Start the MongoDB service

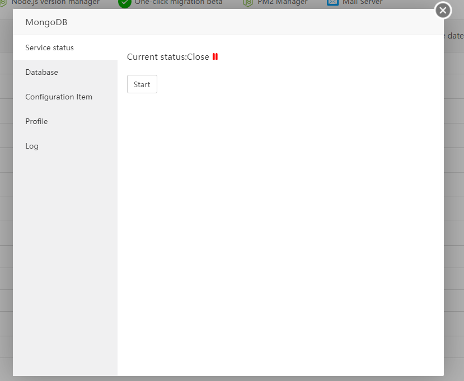pos(142,84)
